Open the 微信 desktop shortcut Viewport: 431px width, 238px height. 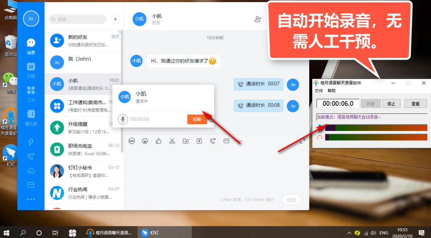[x=10, y=83]
